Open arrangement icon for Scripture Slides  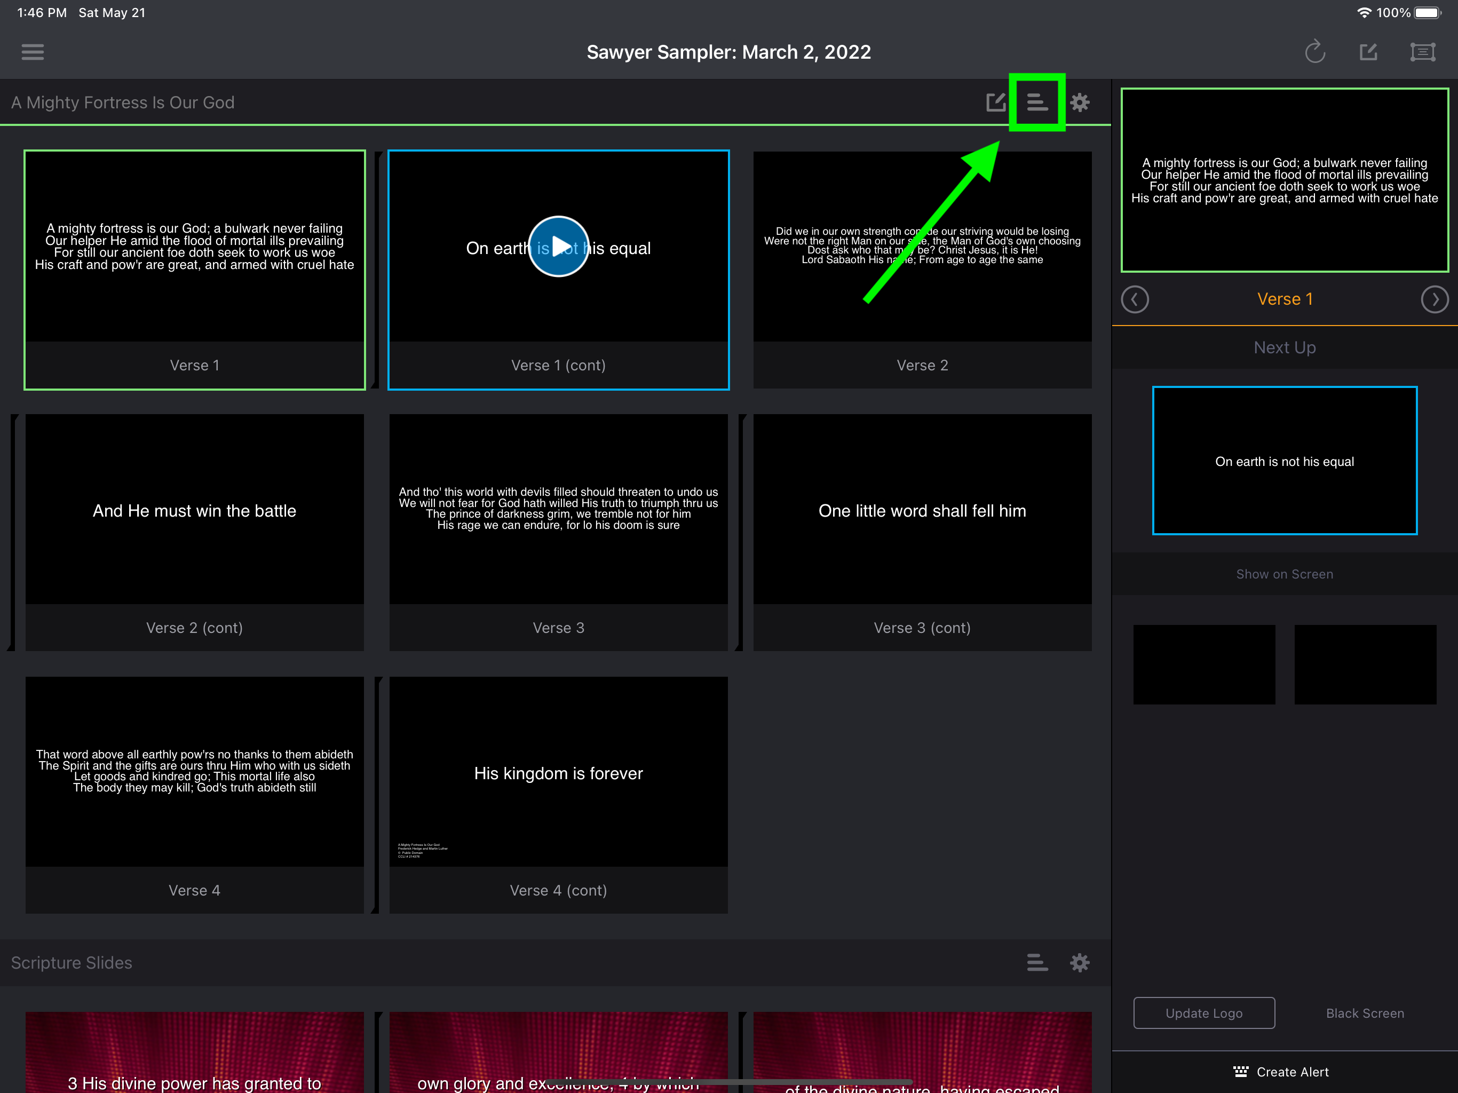[1037, 962]
